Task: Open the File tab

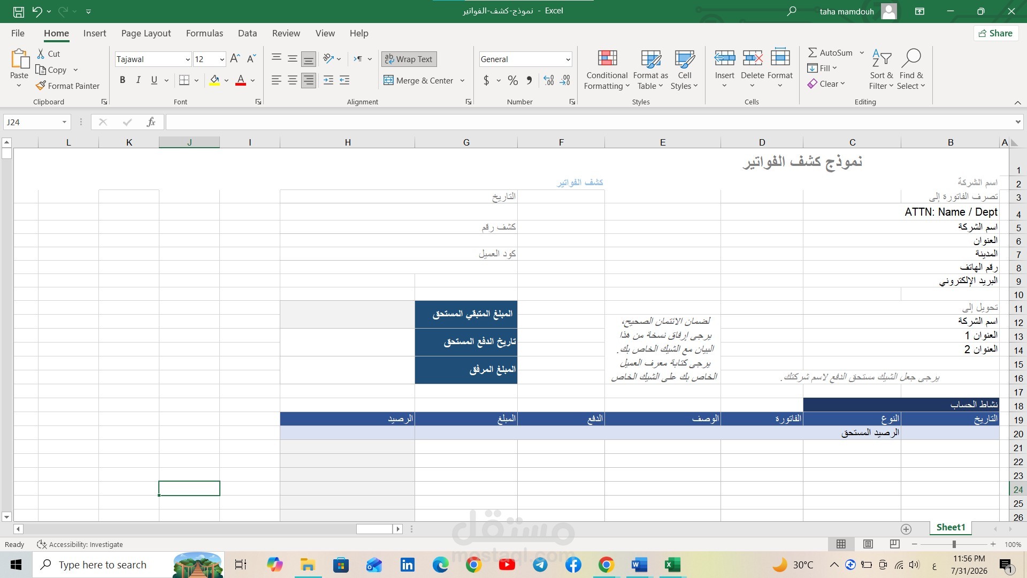Action: 18,33
